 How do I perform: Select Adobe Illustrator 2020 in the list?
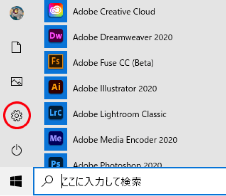(115, 88)
